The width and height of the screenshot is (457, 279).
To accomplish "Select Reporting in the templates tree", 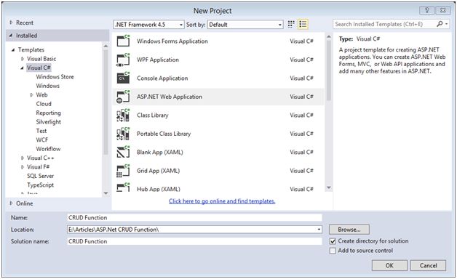I will 48,113.
